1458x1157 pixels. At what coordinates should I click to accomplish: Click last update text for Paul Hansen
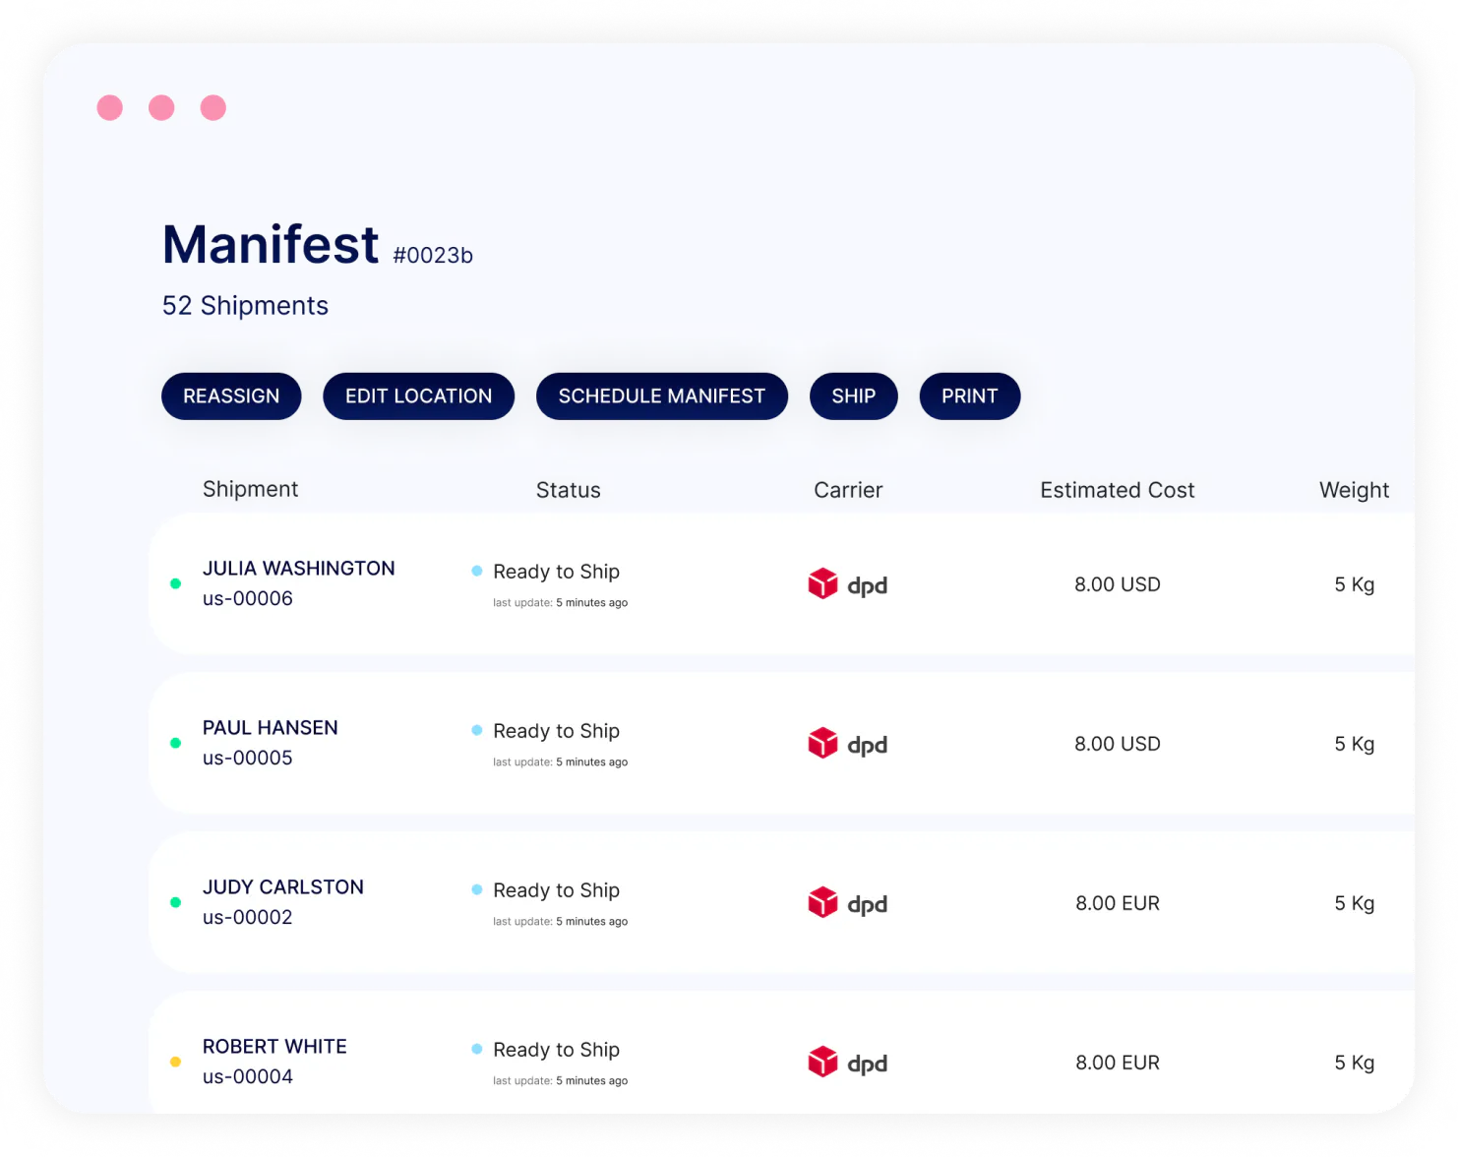pos(561,762)
